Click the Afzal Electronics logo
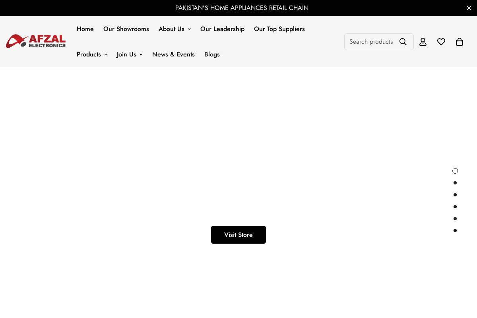This screenshot has width=477, height=318. pyautogui.click(x=36, y=41)
